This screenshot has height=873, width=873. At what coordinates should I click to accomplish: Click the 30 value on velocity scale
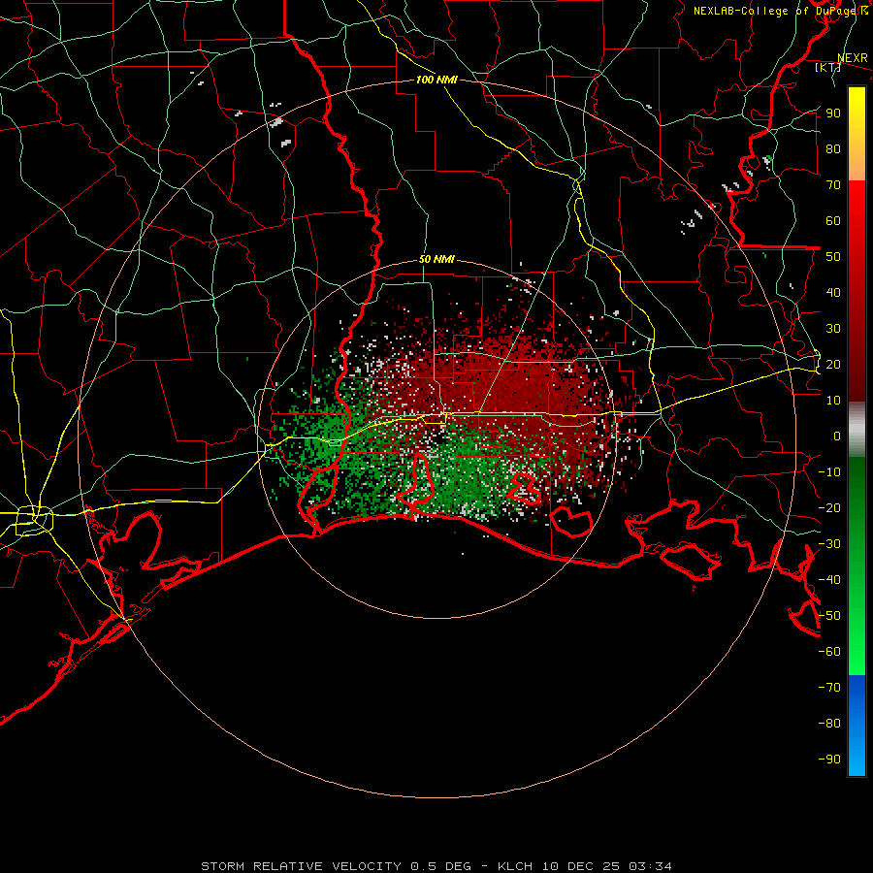pyautogui.click(x=833, y=329)
